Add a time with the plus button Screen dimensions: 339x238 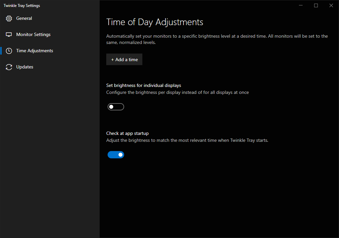124,59
